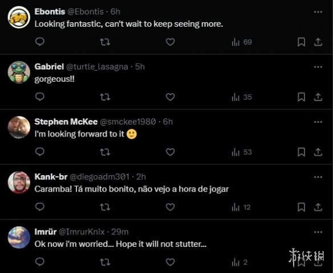Screen dimensions: 333x273
Task: Like Kank-br's Portuguese comment
Action: (170, 207)
